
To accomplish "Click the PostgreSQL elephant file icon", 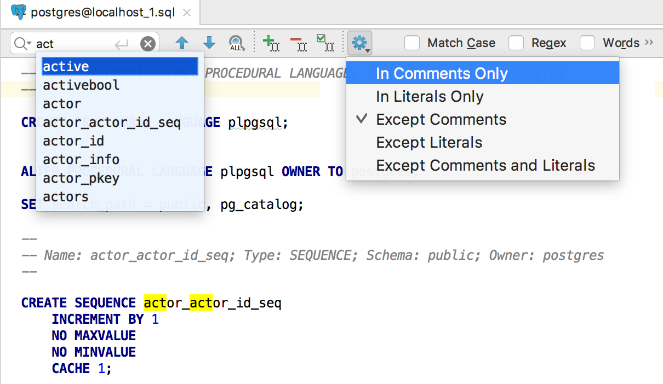I will tap(19, 11).
